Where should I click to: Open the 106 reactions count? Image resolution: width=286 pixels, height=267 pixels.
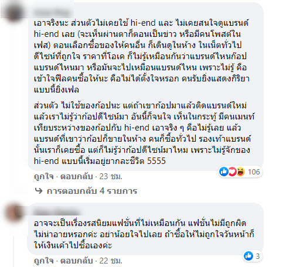coord(254,172)
